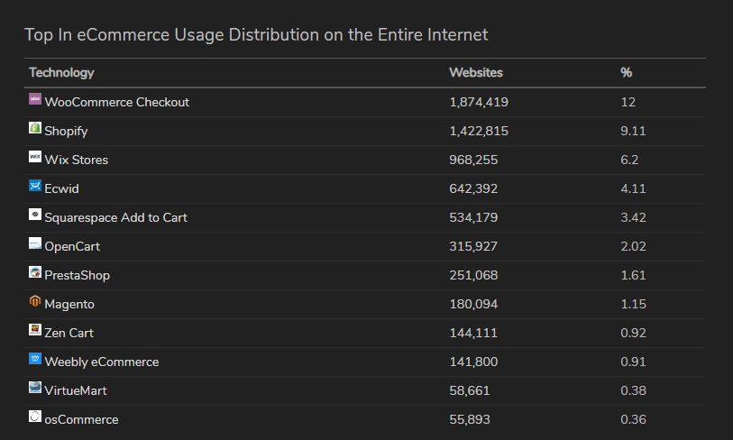Viewport: 733px width, 440px height.
Task: Select the 315,927 websites value
Action: coord(473,246)
